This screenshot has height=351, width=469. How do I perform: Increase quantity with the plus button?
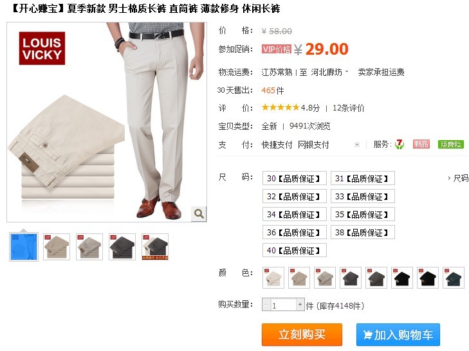click(x=300, y=305)
